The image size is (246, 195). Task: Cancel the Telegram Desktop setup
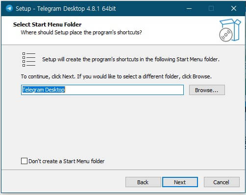click(x=221, y=182)
